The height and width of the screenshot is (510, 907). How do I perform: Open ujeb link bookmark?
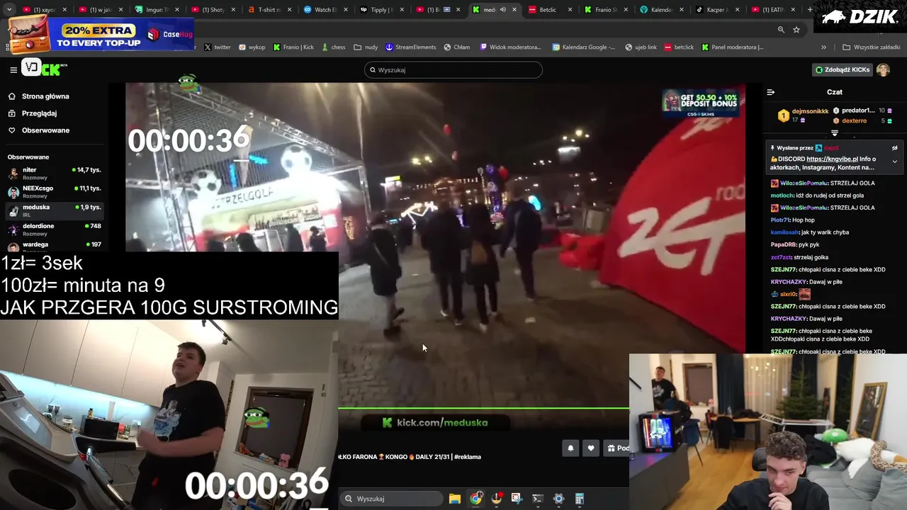tap(641, 47)
